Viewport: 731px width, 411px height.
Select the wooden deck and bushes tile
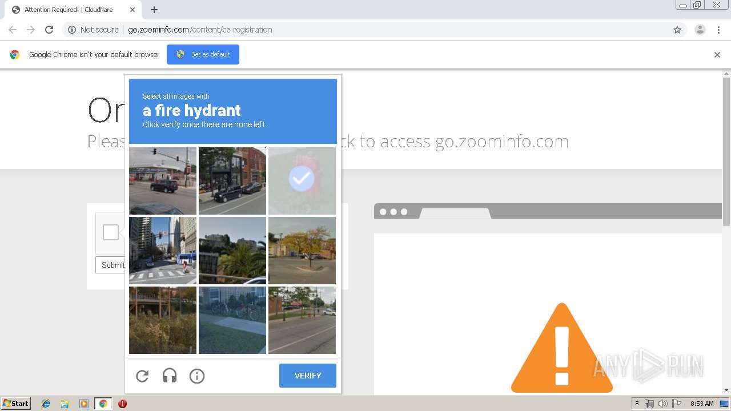click(163, 320)
